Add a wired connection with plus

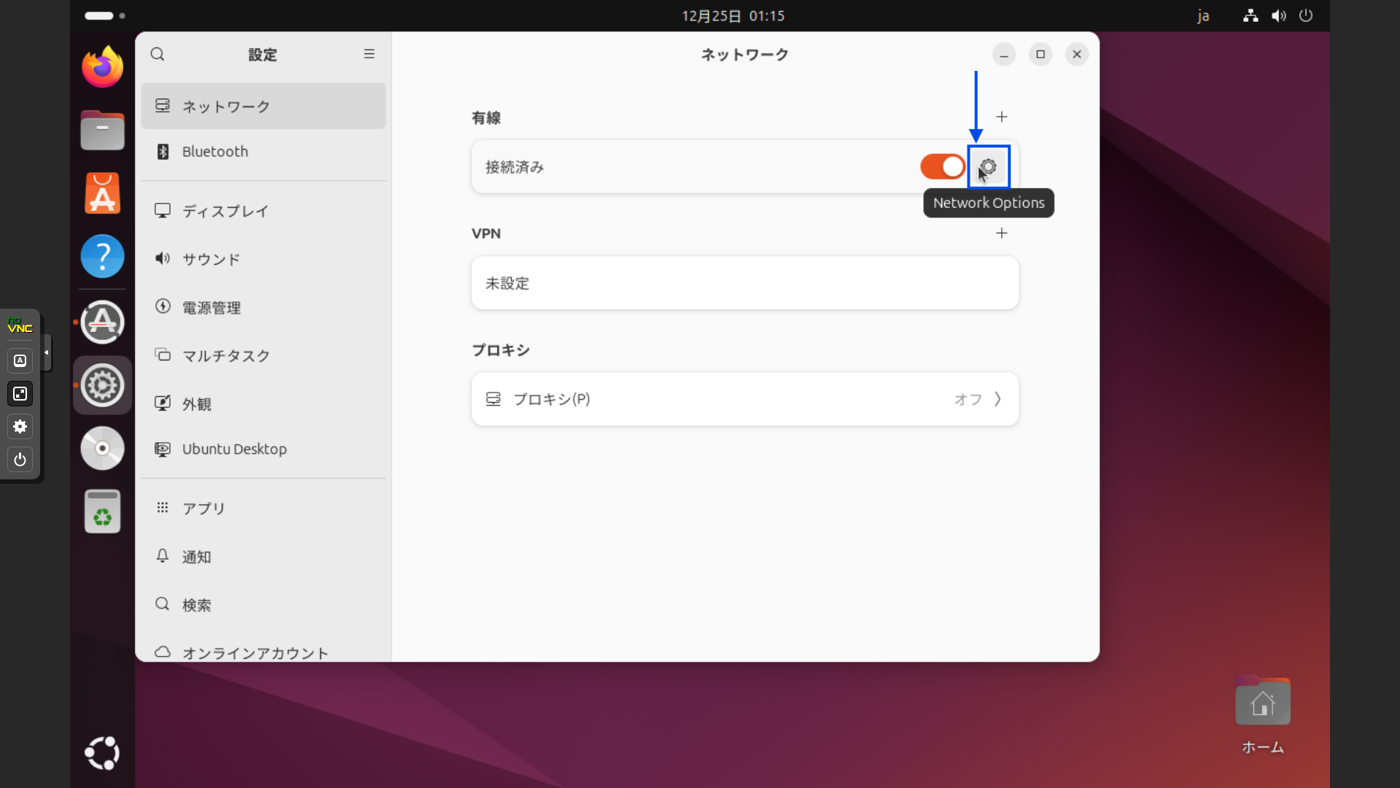1002,117
